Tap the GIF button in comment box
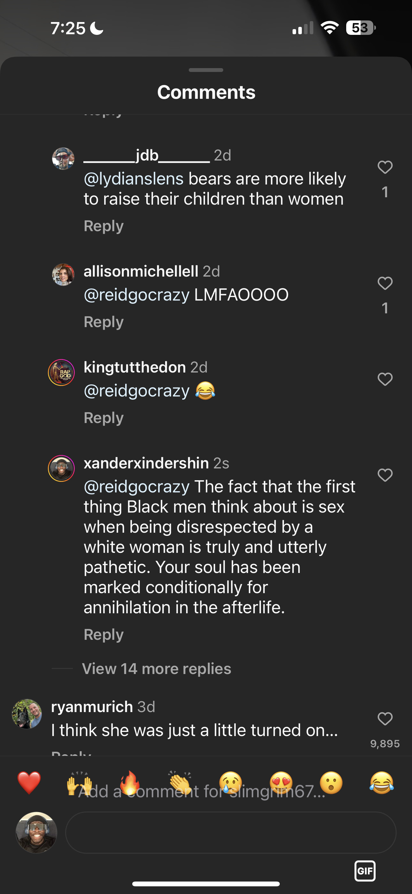This screenshot has height=894, width=412. tap(365, 871)
